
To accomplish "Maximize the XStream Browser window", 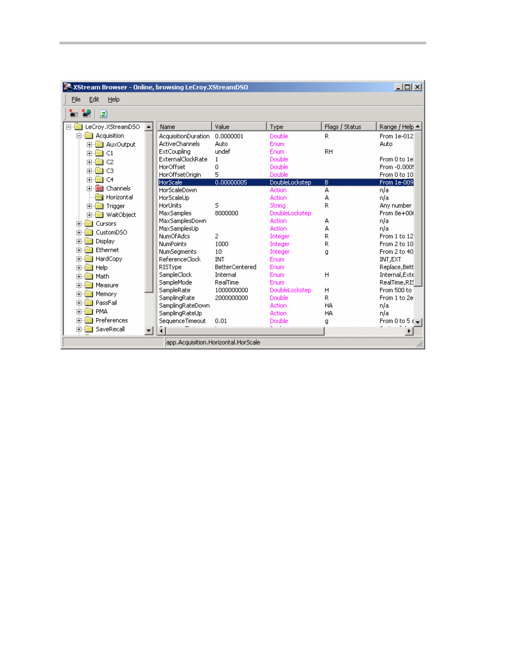I will 408,87.
